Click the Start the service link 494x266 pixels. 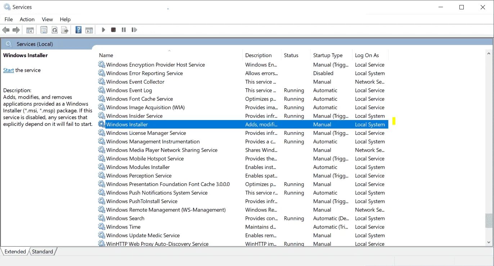[x=8, y=70]
